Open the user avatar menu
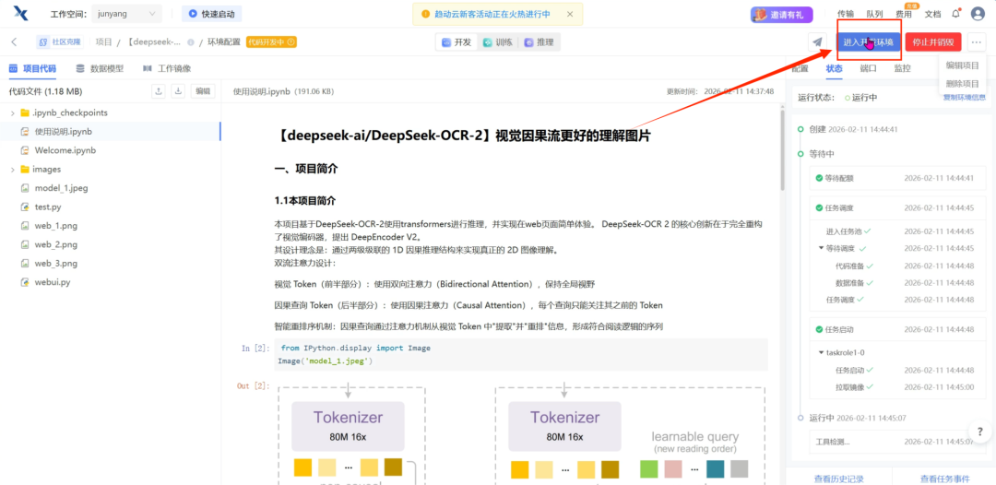 tap(978, 14)
